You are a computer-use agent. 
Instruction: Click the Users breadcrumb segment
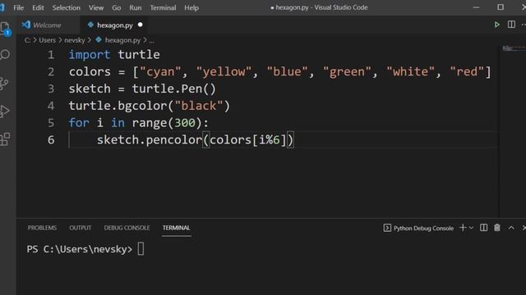point(48,40)
